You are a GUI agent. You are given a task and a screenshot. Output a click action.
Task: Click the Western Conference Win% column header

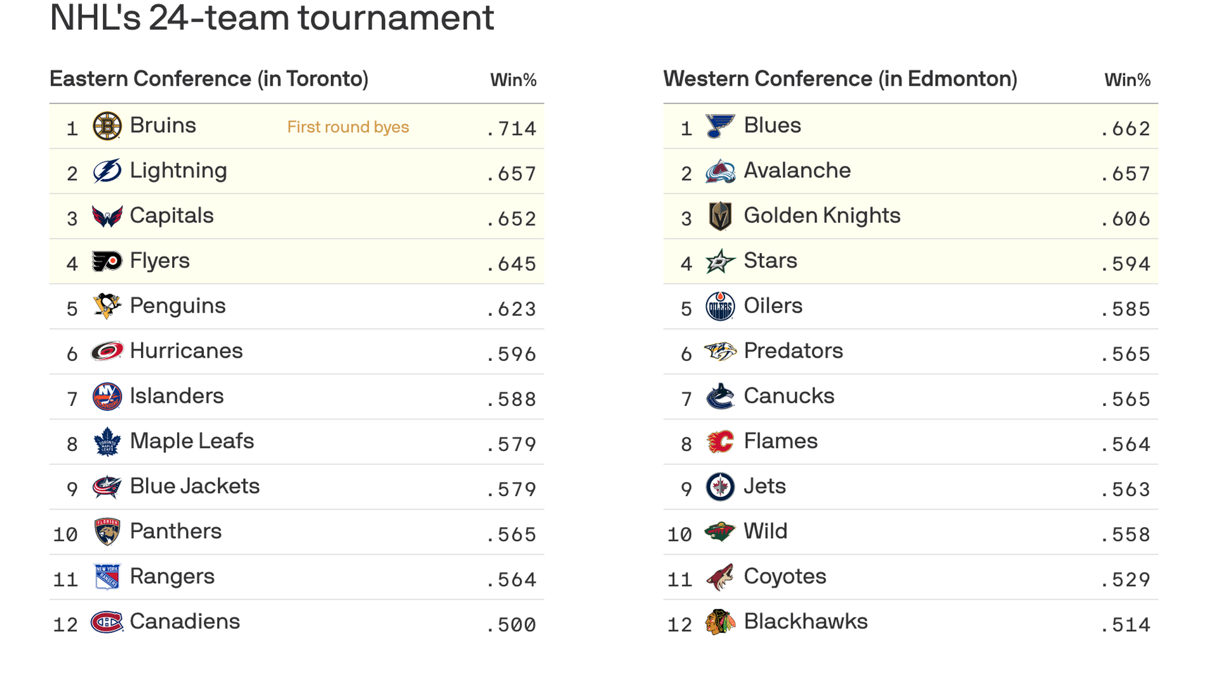click(1128, 80)
